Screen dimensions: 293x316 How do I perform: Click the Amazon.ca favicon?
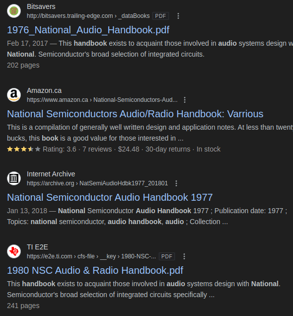14,95
